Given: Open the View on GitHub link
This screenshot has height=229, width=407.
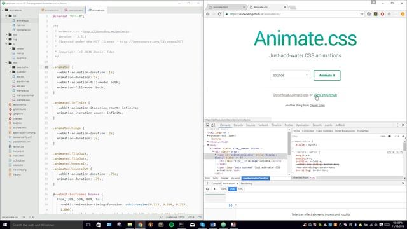Looking at the screenshot, I should 325,95.
